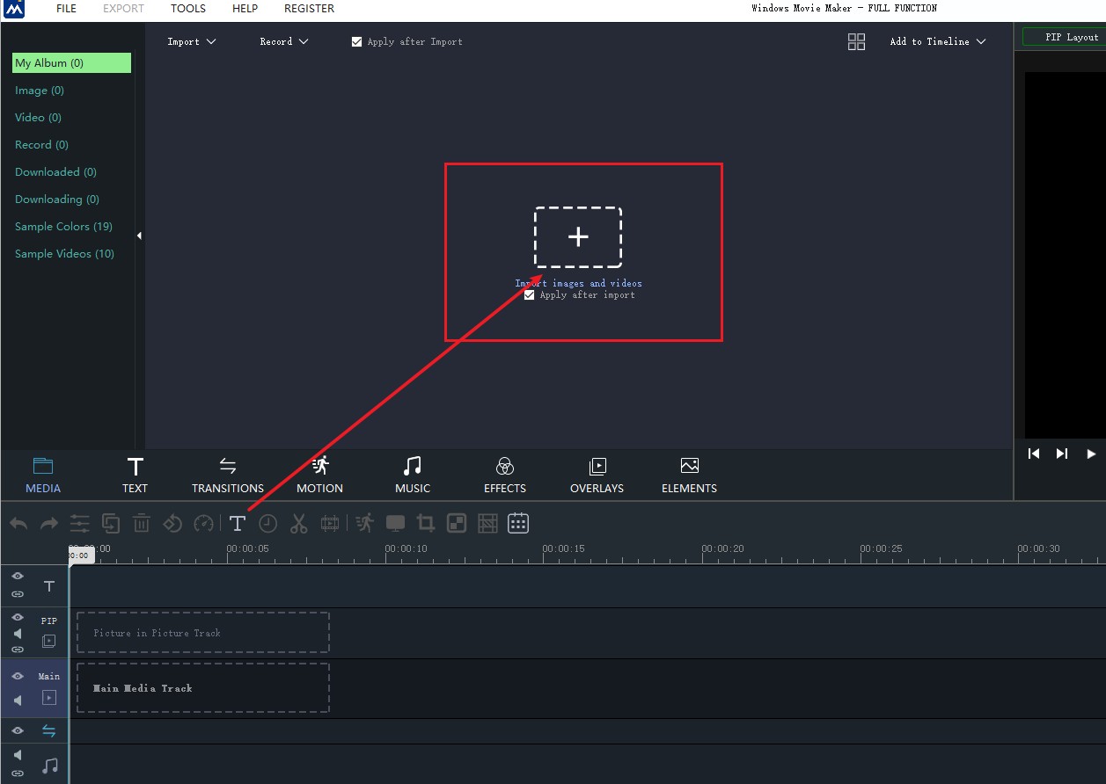Viewport: 1106px width, 784px height.
Task: Click the undo arrow icon
Action: pyautogui.click(x=18, y=524)
